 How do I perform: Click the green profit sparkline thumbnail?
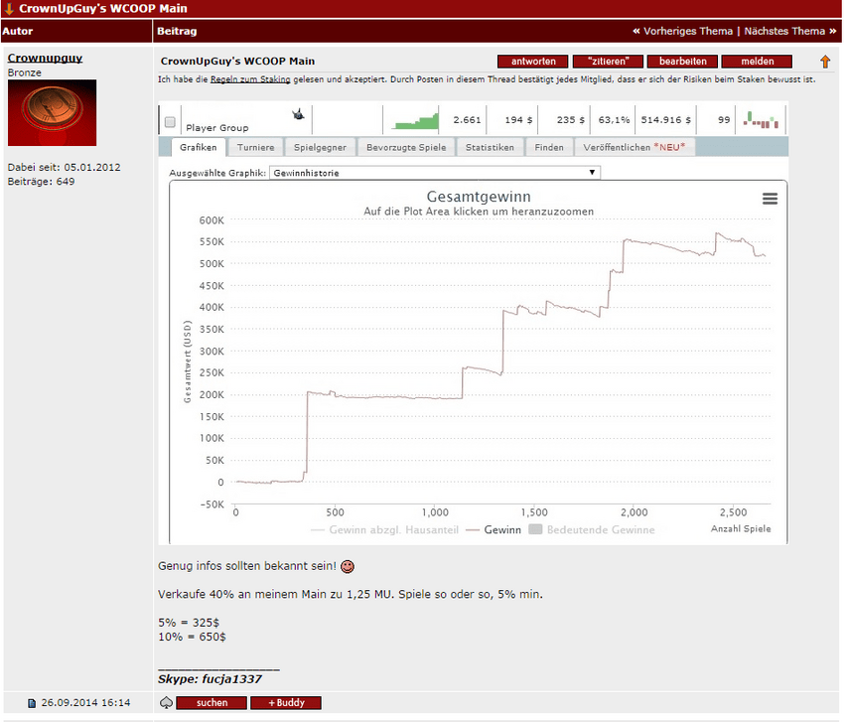pyautogui.click(x=415, y=119)
